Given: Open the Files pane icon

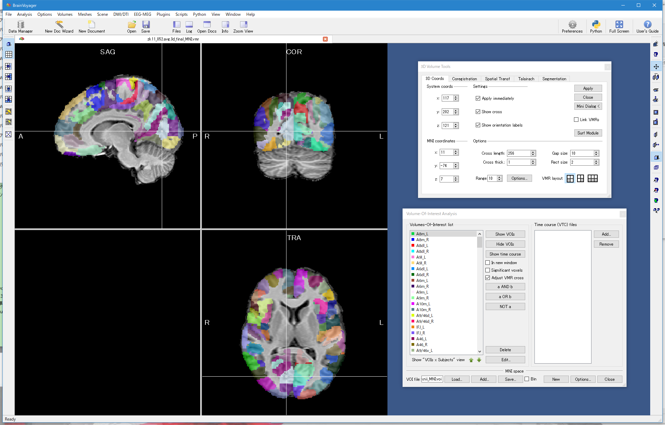Looking at the screenshot, I should coord(177,27).
